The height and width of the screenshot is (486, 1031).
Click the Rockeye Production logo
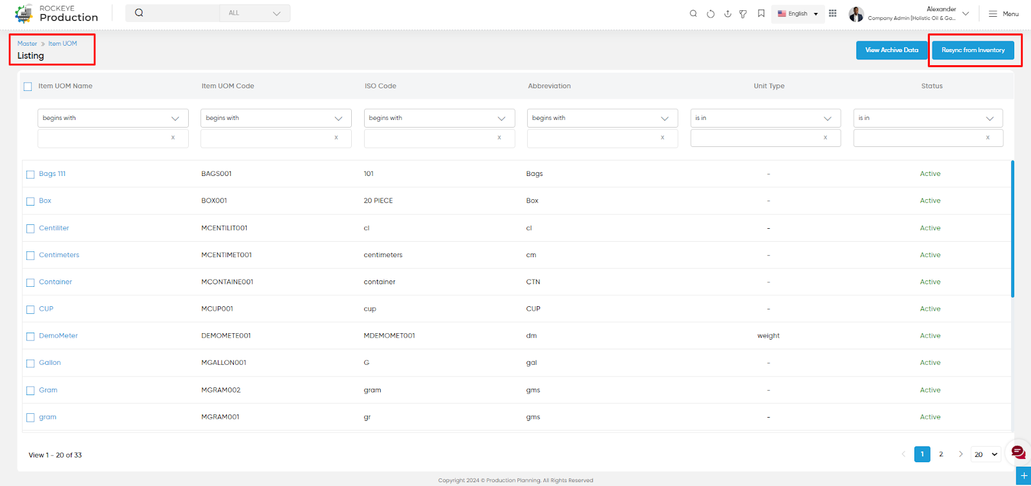[x=57, y=14]
